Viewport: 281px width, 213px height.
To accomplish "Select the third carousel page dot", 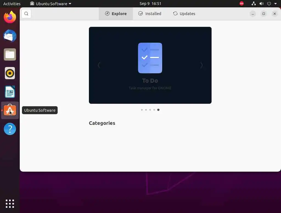I will (150, 110).
